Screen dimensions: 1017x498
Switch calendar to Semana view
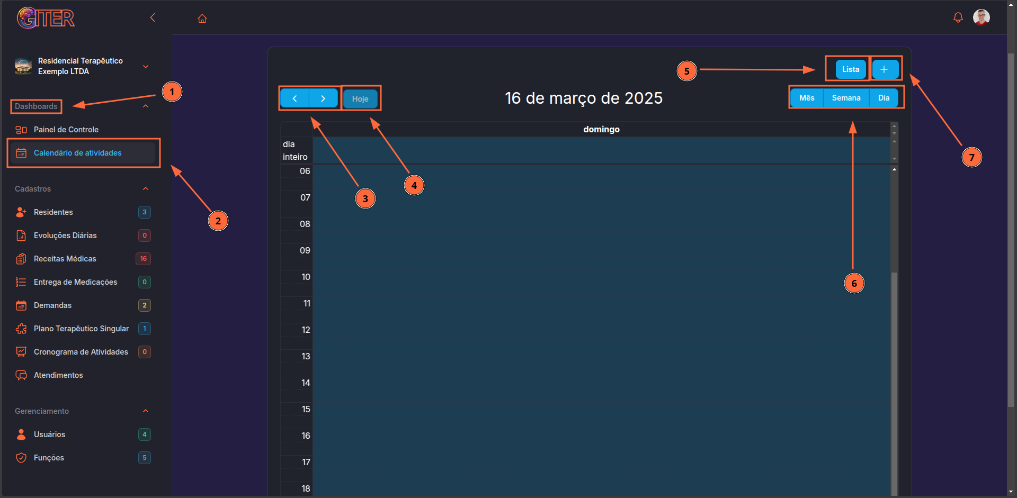click(846, 98)
